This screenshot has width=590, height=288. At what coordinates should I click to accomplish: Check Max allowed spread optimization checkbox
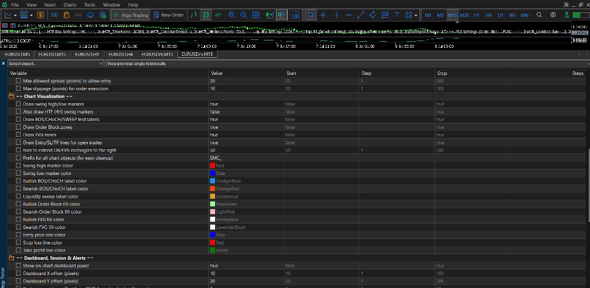pos(18,81)
